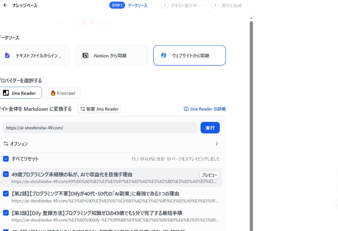Viewport: 338px width, 231px height.
Task: Open the 配置 Jina Reader configuration
Action: [99, 109]
